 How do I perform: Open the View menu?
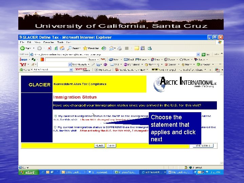click(x=38, y=42)
